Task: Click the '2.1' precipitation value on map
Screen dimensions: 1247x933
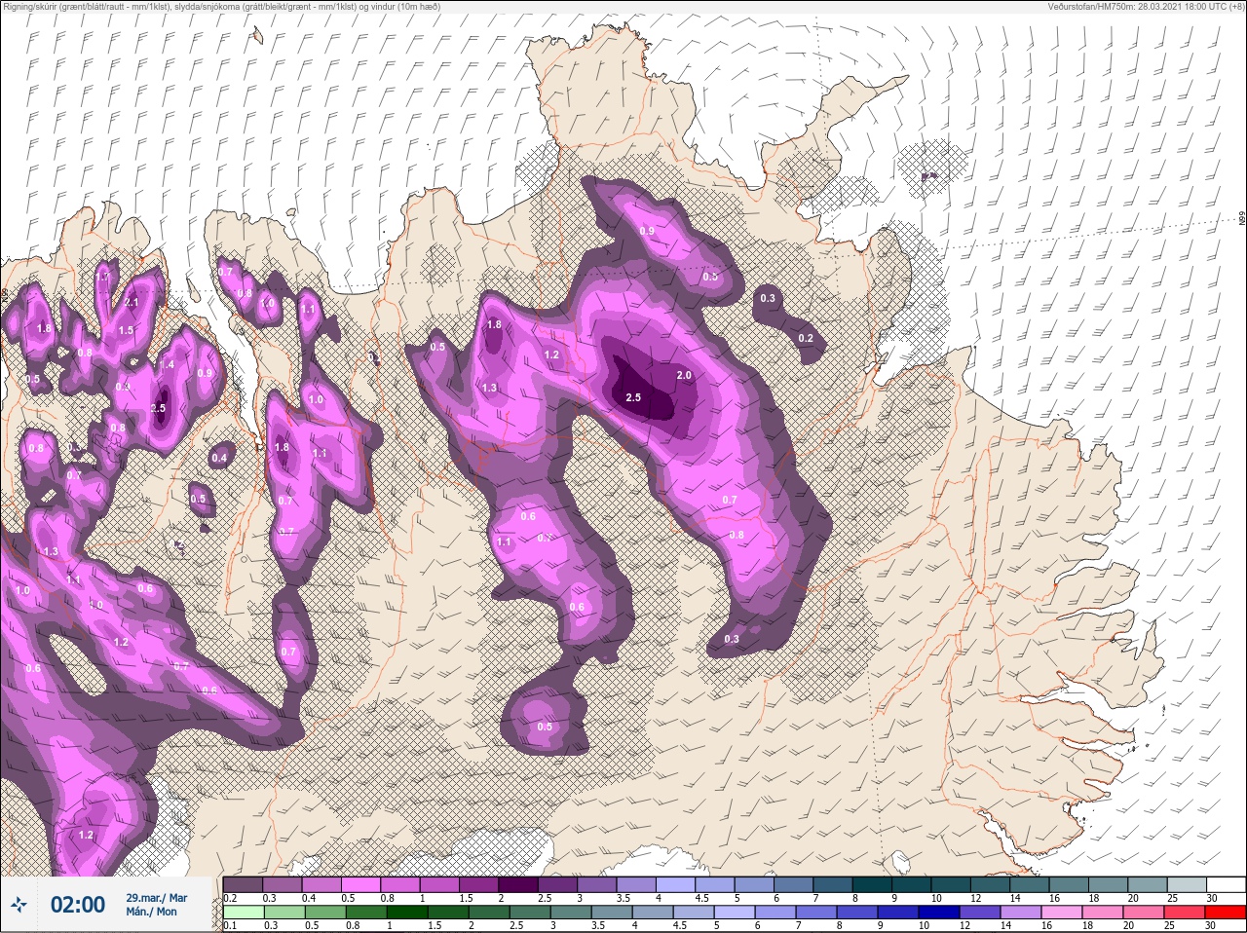Action: pyautogui.click(x=132, y=302)
